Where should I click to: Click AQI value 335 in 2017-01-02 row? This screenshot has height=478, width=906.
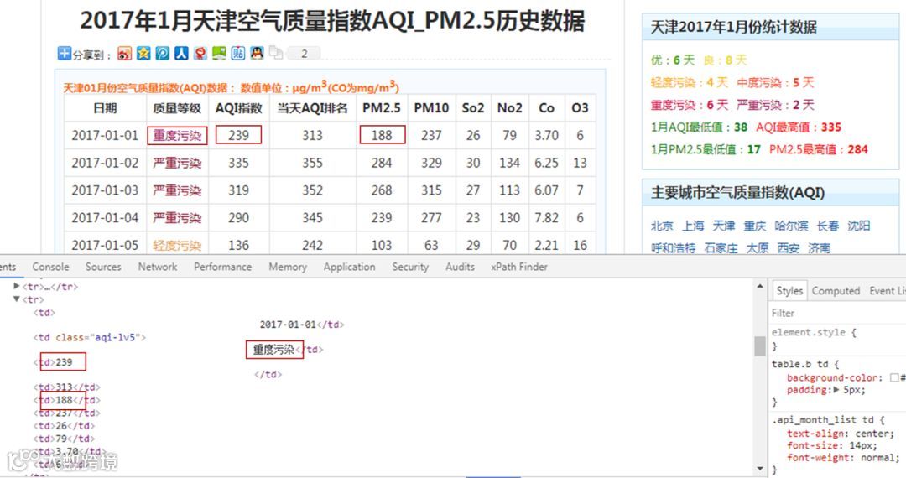[238, 163]
